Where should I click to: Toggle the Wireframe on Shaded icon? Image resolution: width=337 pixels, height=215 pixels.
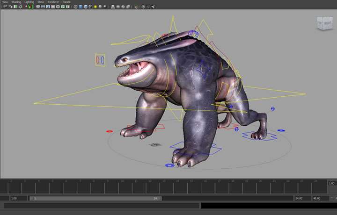pos(85,7)
